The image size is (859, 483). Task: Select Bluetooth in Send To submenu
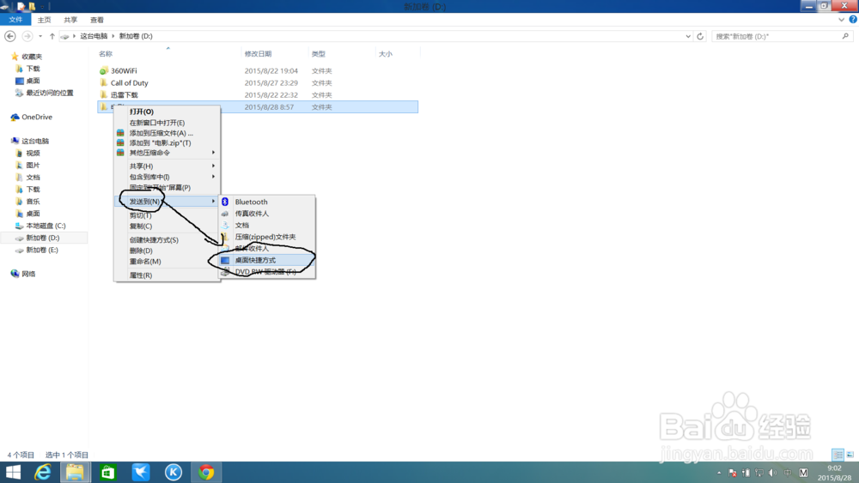(x=267, y=202)
